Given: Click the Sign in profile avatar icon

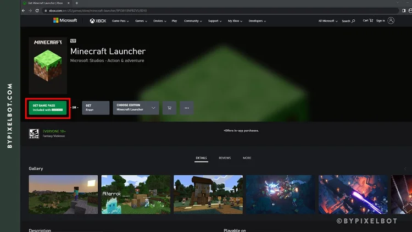Looking at the screenshot, I should [391, 20].
